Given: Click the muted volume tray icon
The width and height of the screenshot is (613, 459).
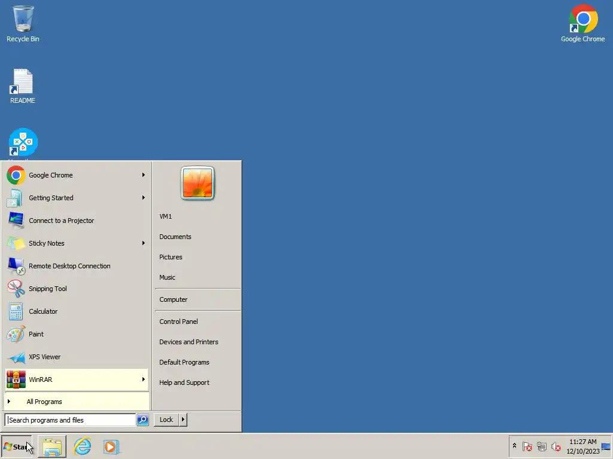Looking at the screenshot, I should (556, 446).
